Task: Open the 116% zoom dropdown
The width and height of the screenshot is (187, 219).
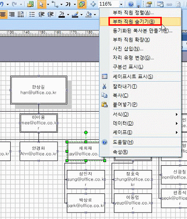Action: point(121,4)
